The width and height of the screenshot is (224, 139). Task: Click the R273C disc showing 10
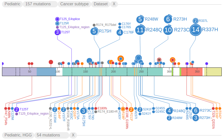pos(168,30)
